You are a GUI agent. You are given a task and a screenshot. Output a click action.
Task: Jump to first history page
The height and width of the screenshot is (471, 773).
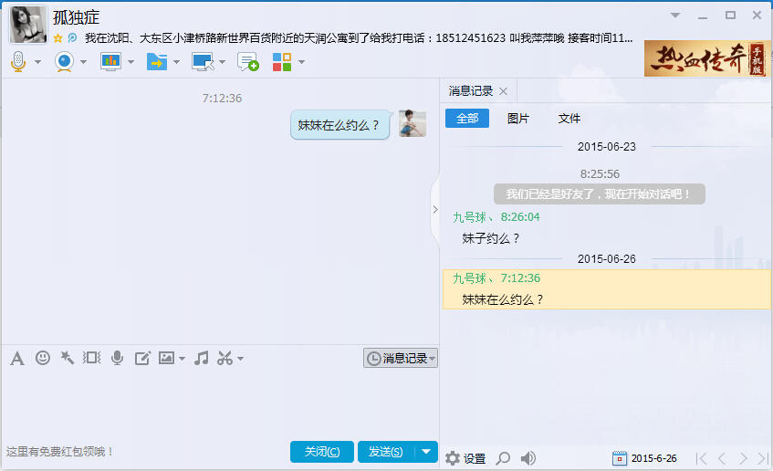(702, 458)
